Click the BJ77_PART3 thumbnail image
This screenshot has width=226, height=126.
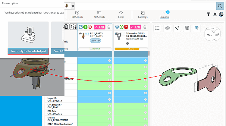click(x=83, y=36)
